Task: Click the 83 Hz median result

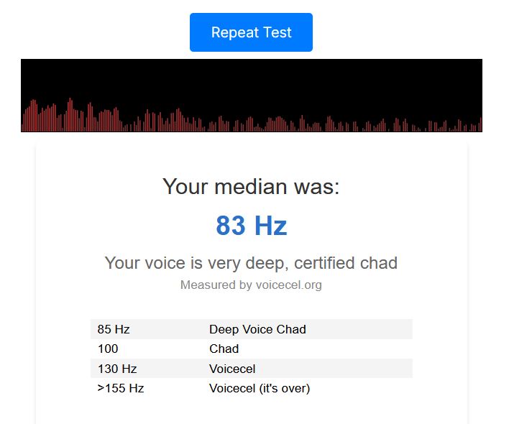Action: pyautogui.click(x=251, y=225)
